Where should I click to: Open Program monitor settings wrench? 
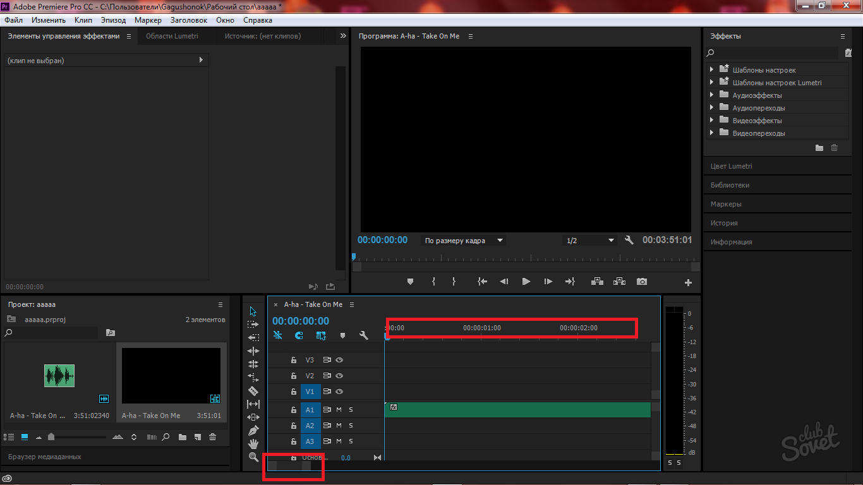point(629,240)
